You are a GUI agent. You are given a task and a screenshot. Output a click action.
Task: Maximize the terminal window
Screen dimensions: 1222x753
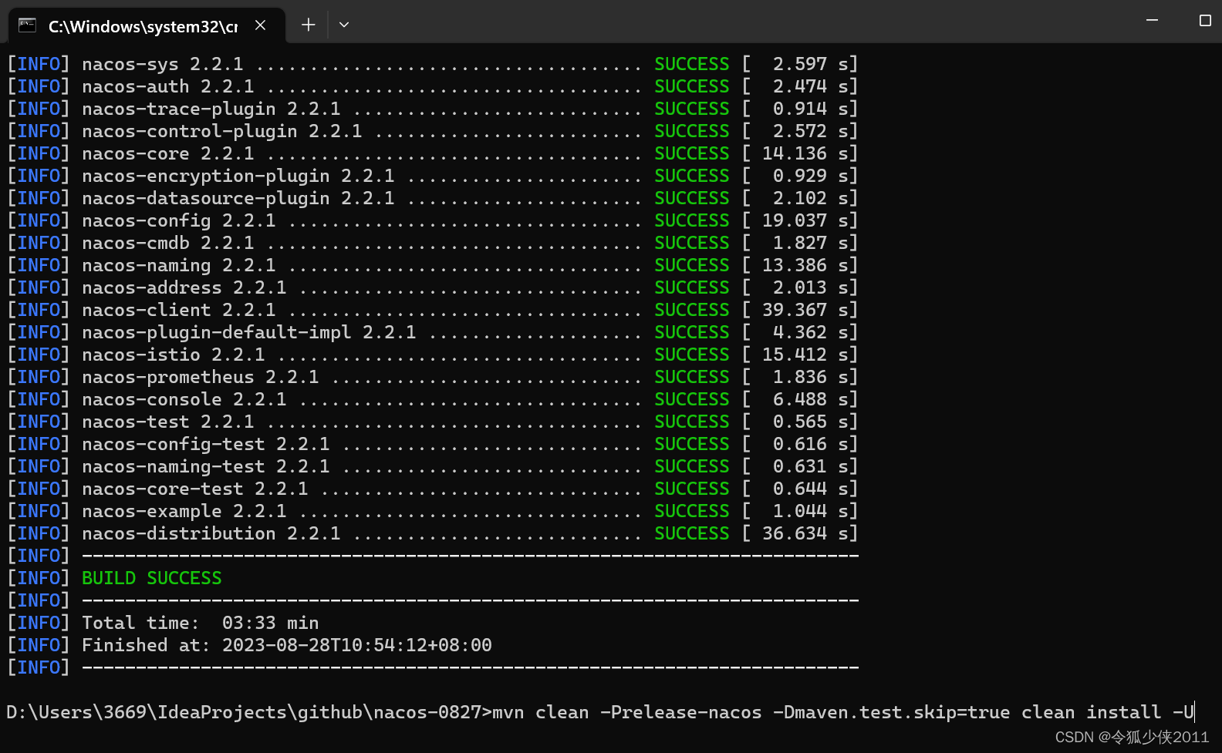click(x=1204, y=21)
